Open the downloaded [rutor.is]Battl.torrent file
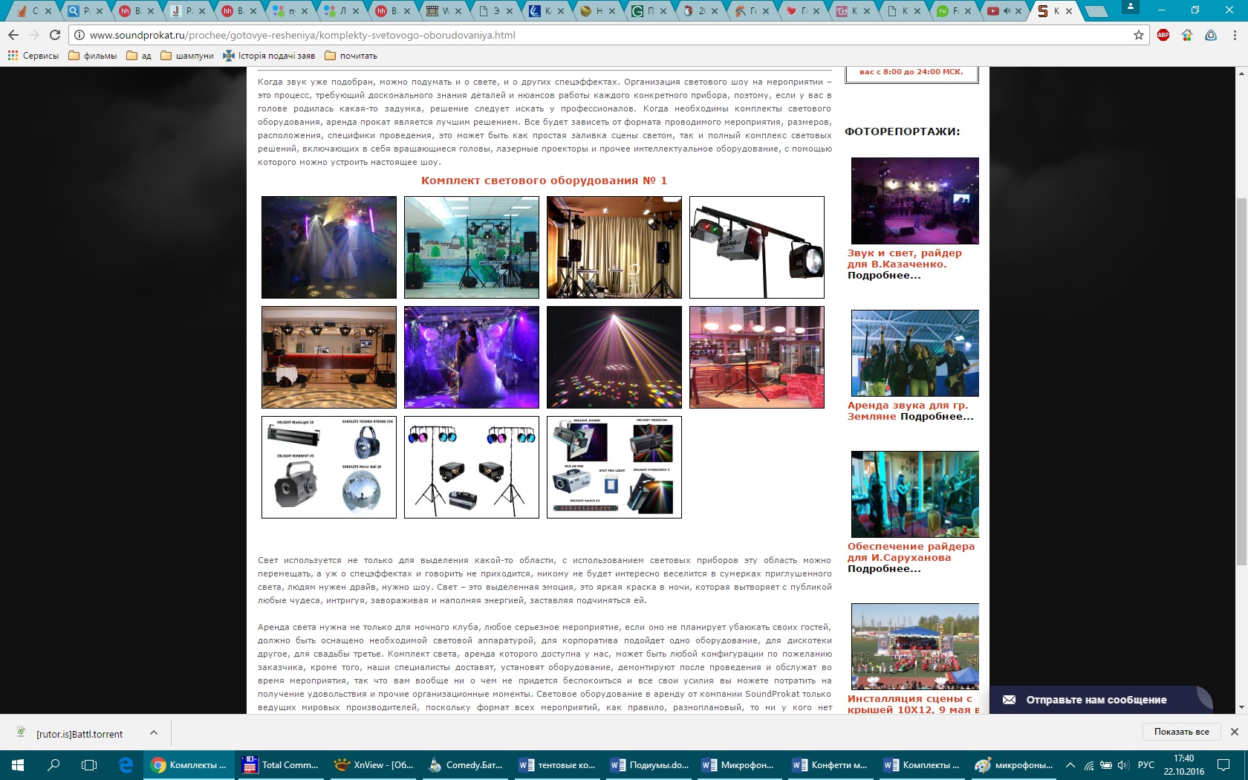This screenshot has width=1248, height=780. pos(71,733)
